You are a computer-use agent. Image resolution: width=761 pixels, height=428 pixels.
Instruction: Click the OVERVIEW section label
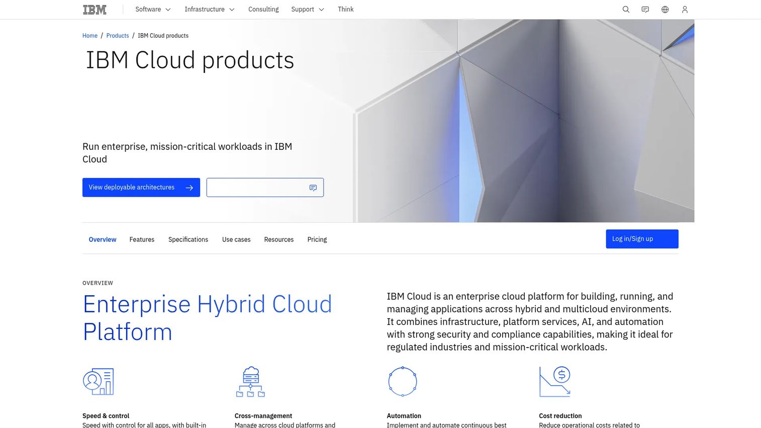click(x=98, y=283)
